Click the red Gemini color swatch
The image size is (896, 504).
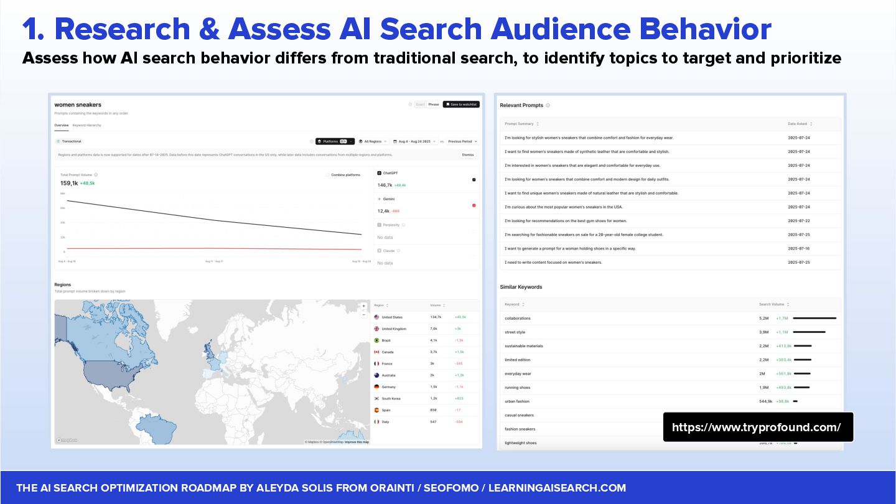point(474,205)
